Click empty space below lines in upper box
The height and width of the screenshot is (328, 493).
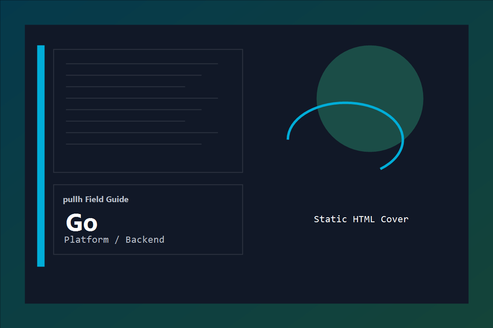148,160
